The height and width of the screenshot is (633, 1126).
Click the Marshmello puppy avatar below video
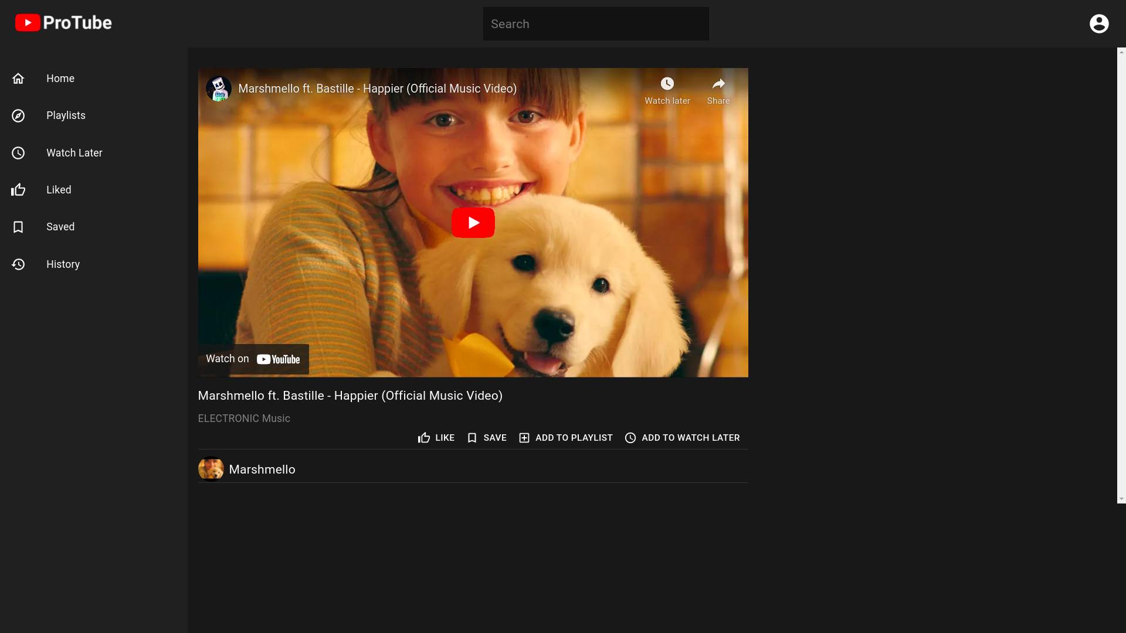click(x=211, y=469)
